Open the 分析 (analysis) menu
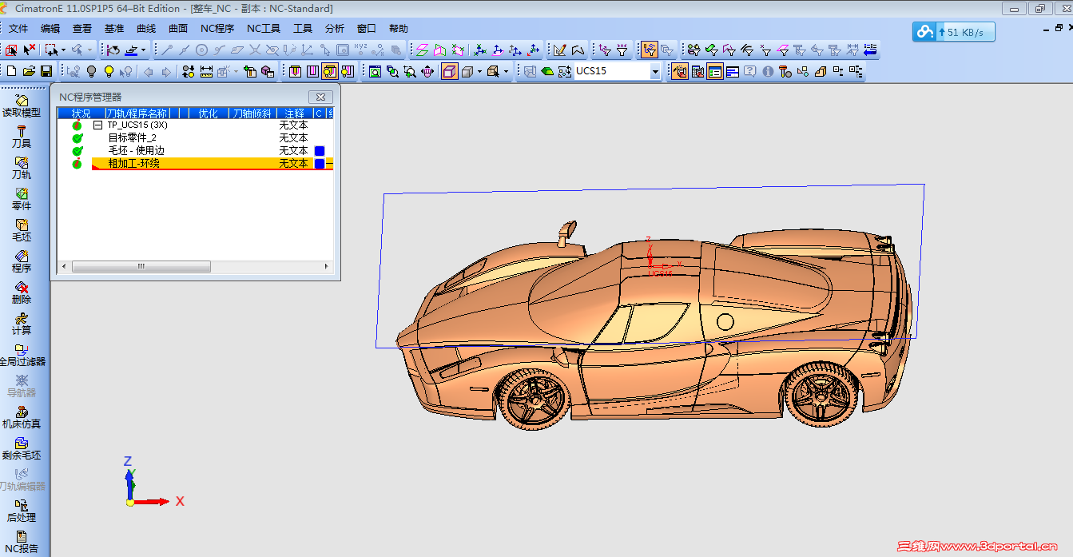1073x557 pixels. click(x=335, y=28)
